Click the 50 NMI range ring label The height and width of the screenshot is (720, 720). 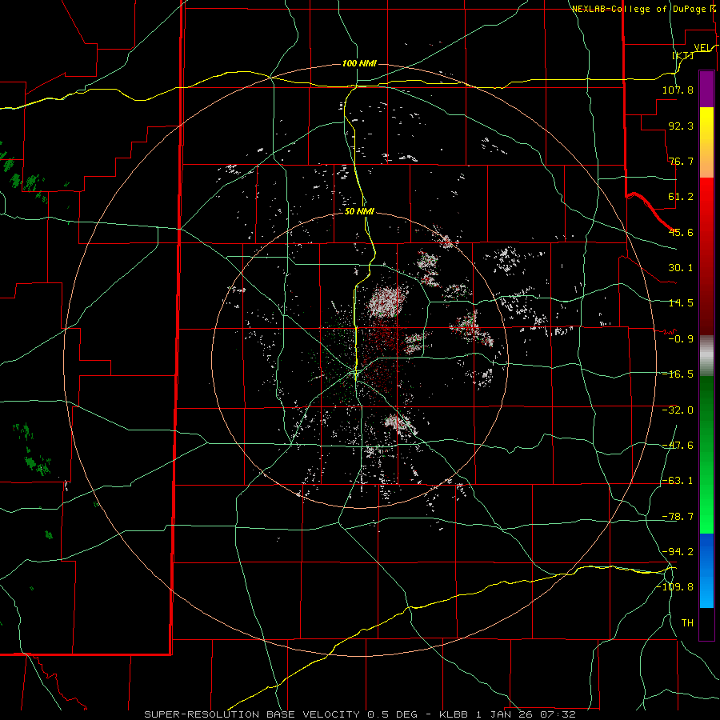359,211
